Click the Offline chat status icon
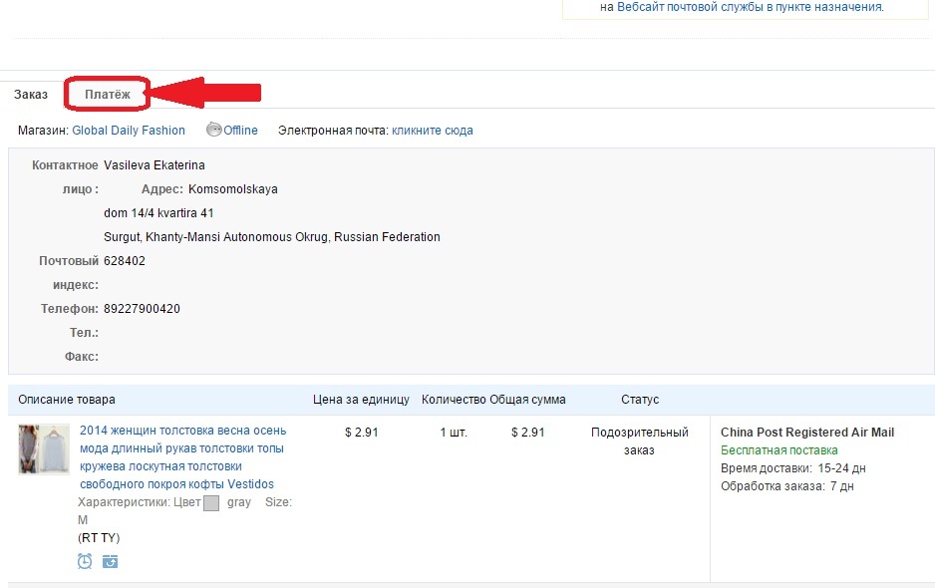Viewport: 935px width, 588px height. [x=213, y=130]
